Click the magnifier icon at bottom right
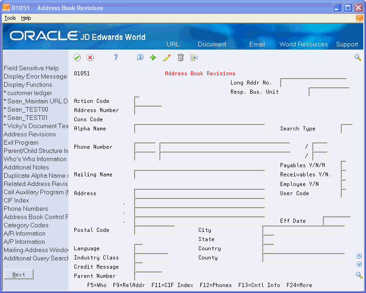The width and height of the screenshot is (366, 293). (x=359, y=275)
